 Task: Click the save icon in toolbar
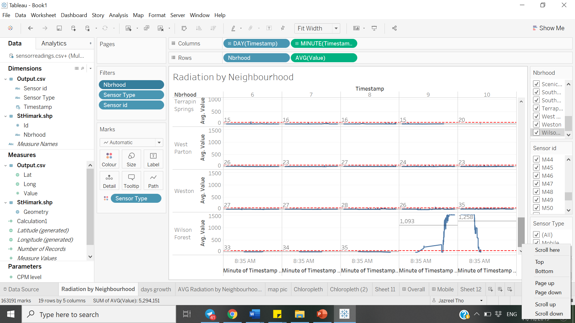click(59, 28)
